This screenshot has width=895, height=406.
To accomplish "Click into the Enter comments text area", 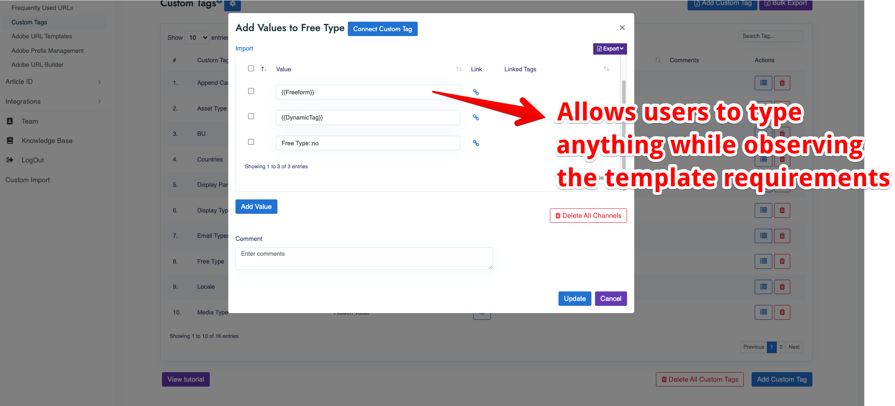I will (x=364, y=258).
